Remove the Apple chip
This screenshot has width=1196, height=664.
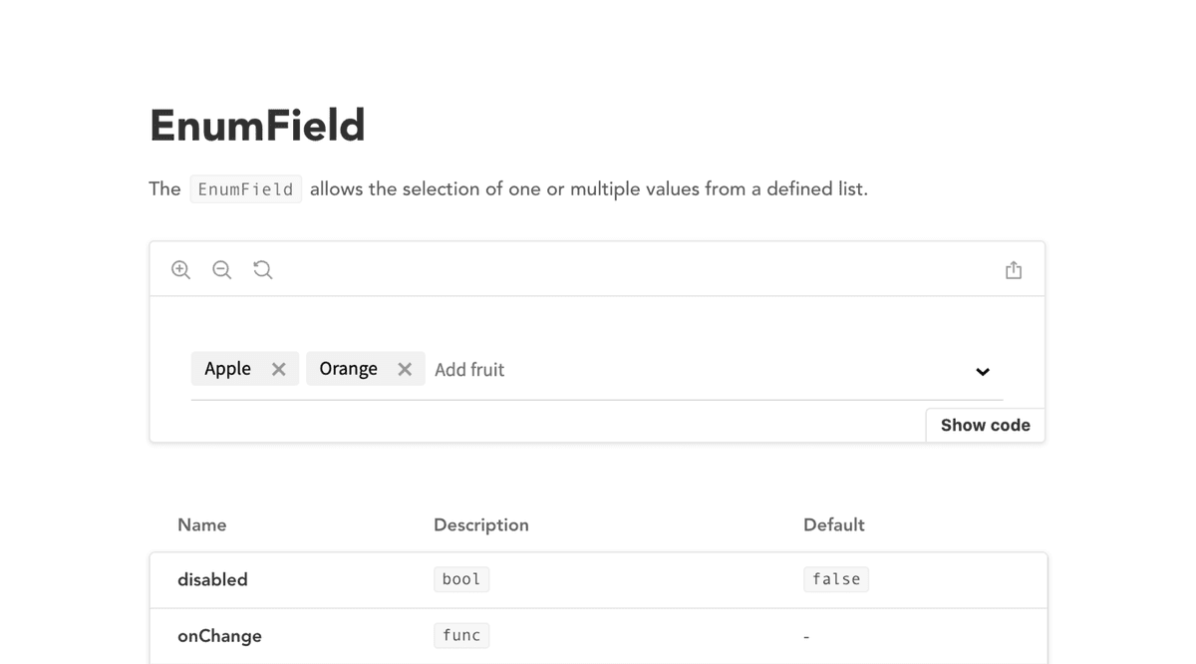click(279, 369)
